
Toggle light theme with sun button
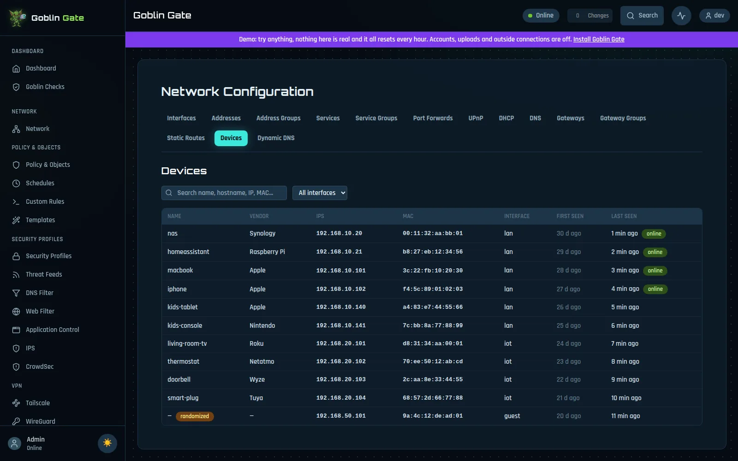(x=107, y=443)
